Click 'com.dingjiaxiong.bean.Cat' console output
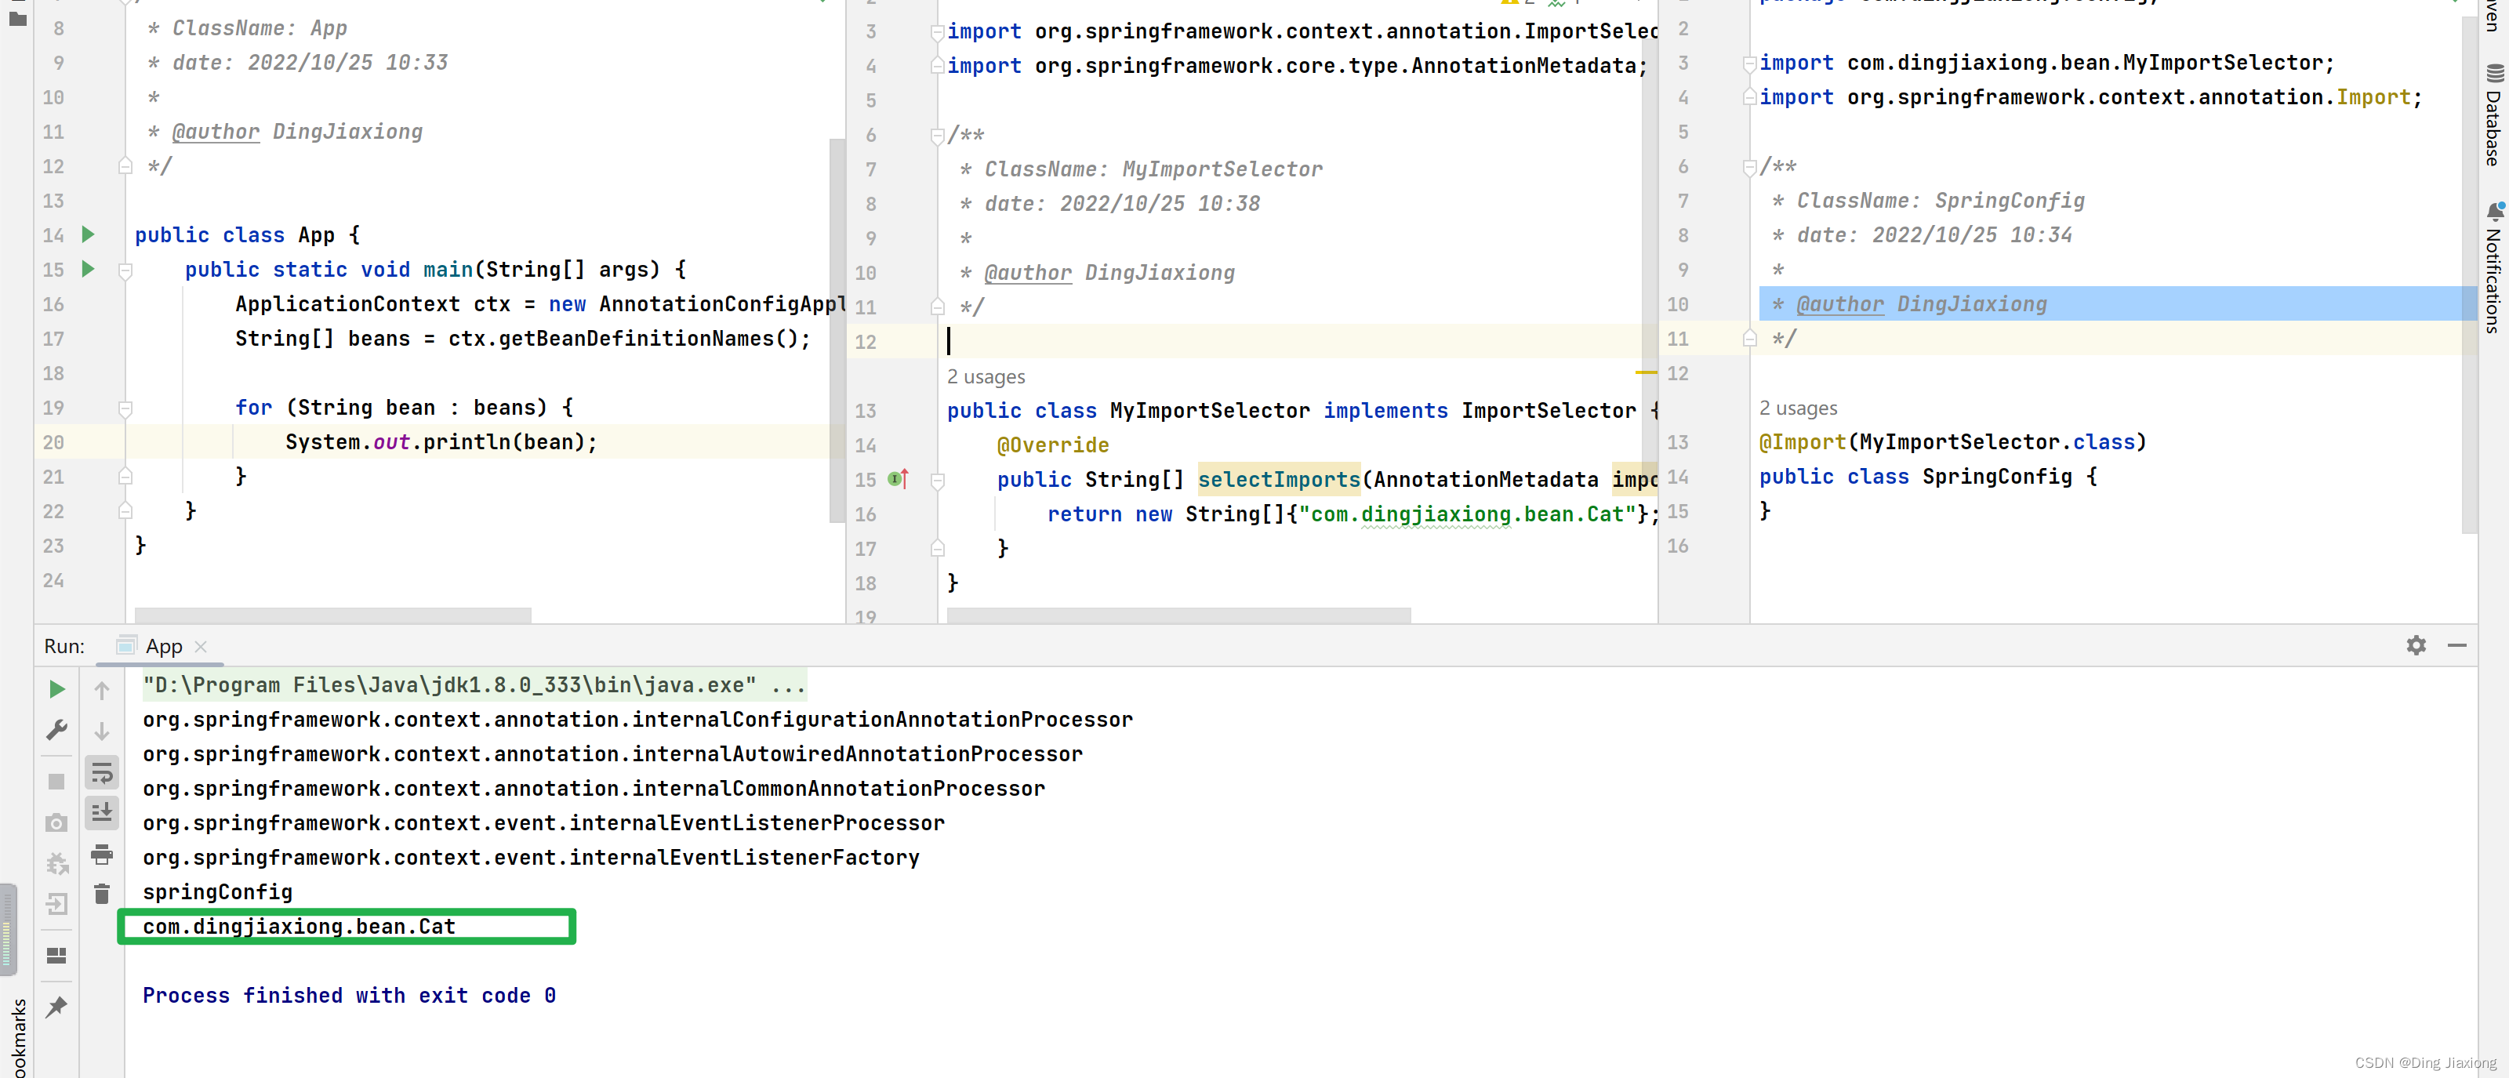 tap(299, 926)
